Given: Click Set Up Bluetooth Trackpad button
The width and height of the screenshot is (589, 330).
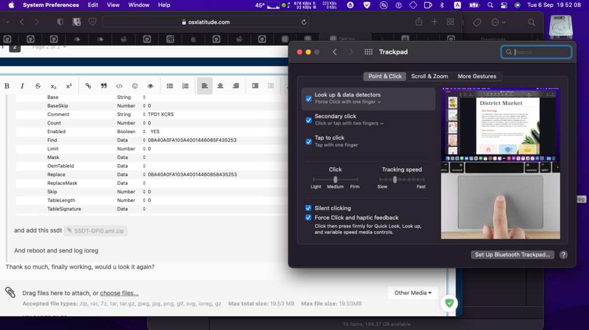Looking at the screenshot, I should pyautogui.click(x=512, y=255).
